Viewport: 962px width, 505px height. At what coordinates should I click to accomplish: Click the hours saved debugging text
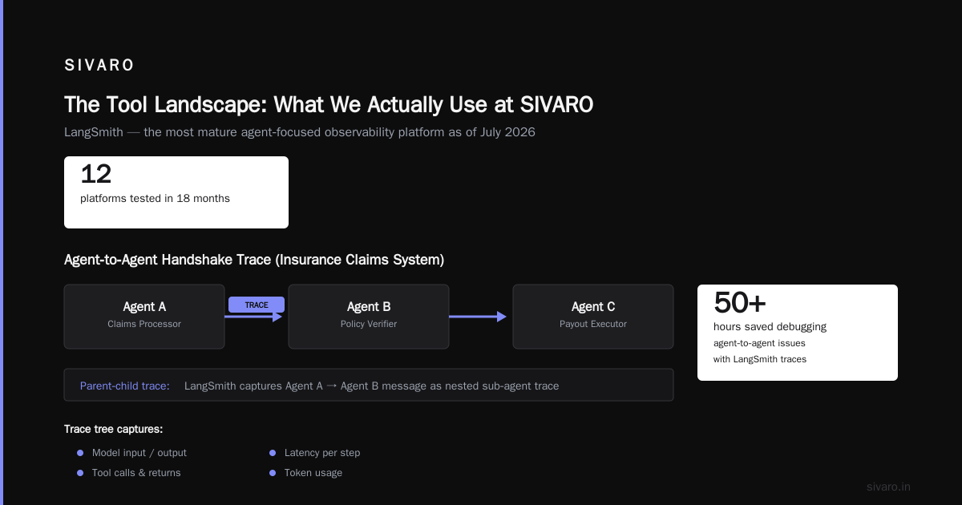click(770, 326)
